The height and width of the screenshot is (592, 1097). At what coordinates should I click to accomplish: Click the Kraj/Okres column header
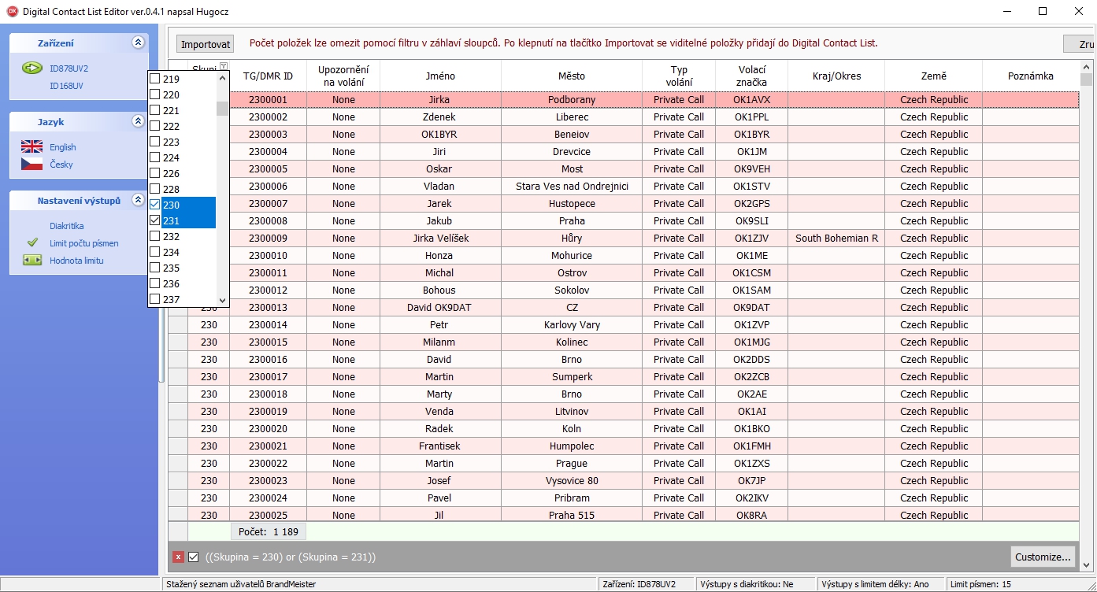click(x=836, y=76)
